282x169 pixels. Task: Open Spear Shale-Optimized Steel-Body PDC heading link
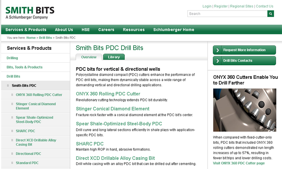coord(119,124)
